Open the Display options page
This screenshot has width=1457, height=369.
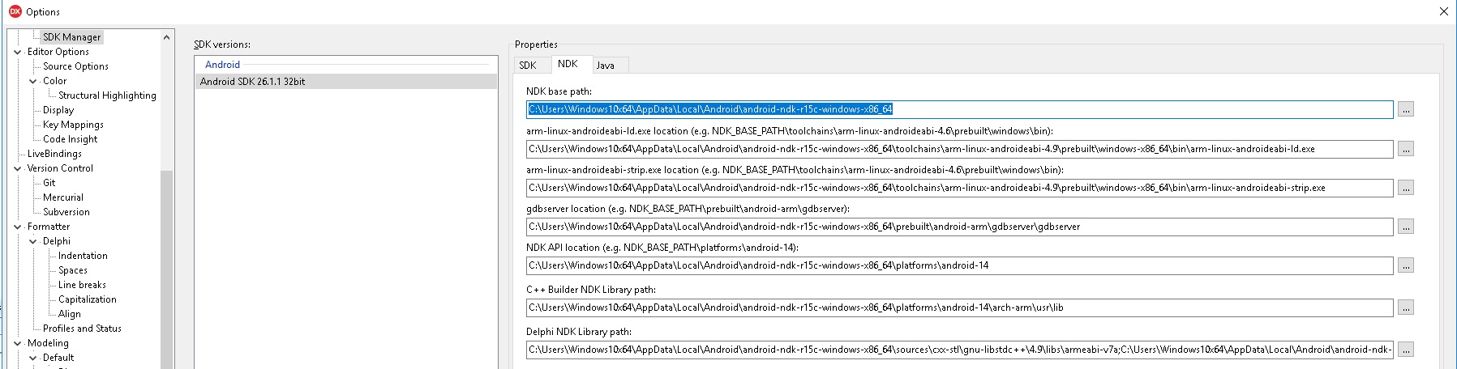click(58, 110)
